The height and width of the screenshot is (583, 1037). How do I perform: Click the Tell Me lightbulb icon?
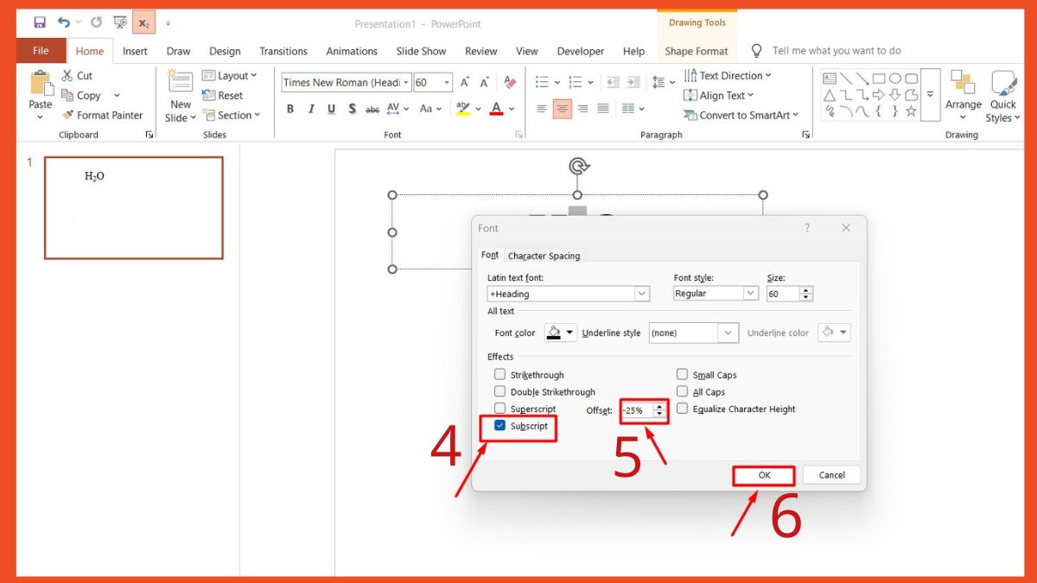click(x=757, y=51)
